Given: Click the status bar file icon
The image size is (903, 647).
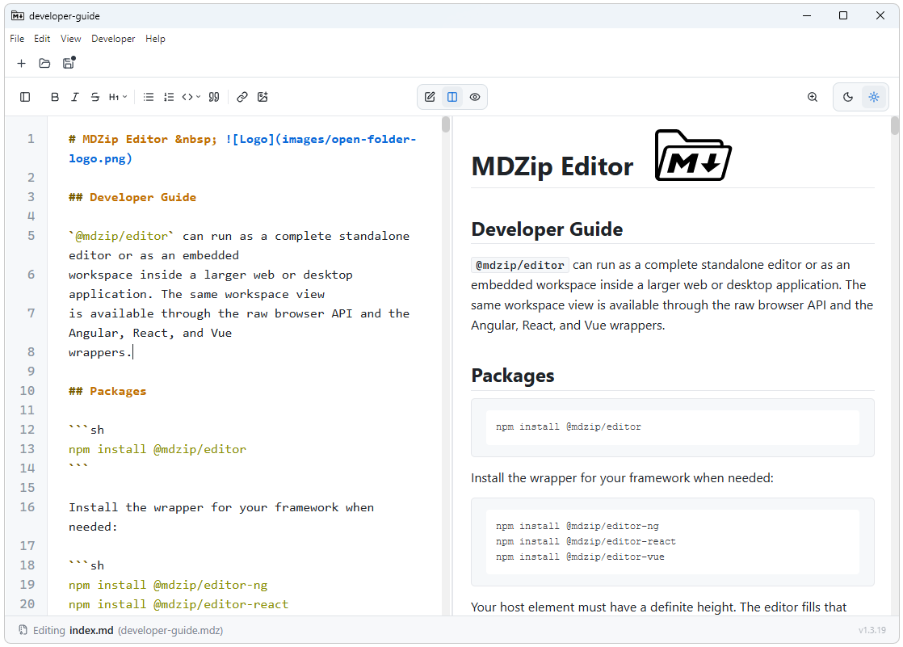Looking at the screenshot, I should click(23, 630).
